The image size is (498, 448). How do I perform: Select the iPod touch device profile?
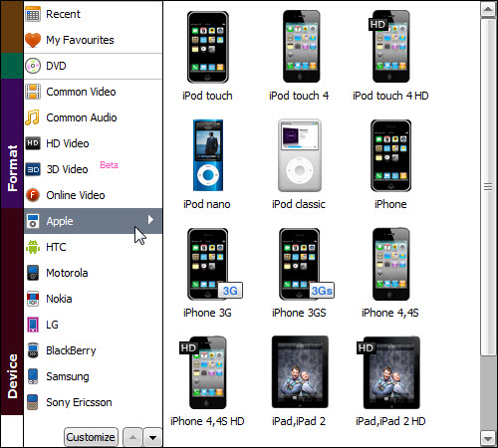pyautogui.click(x=207, y=56)
